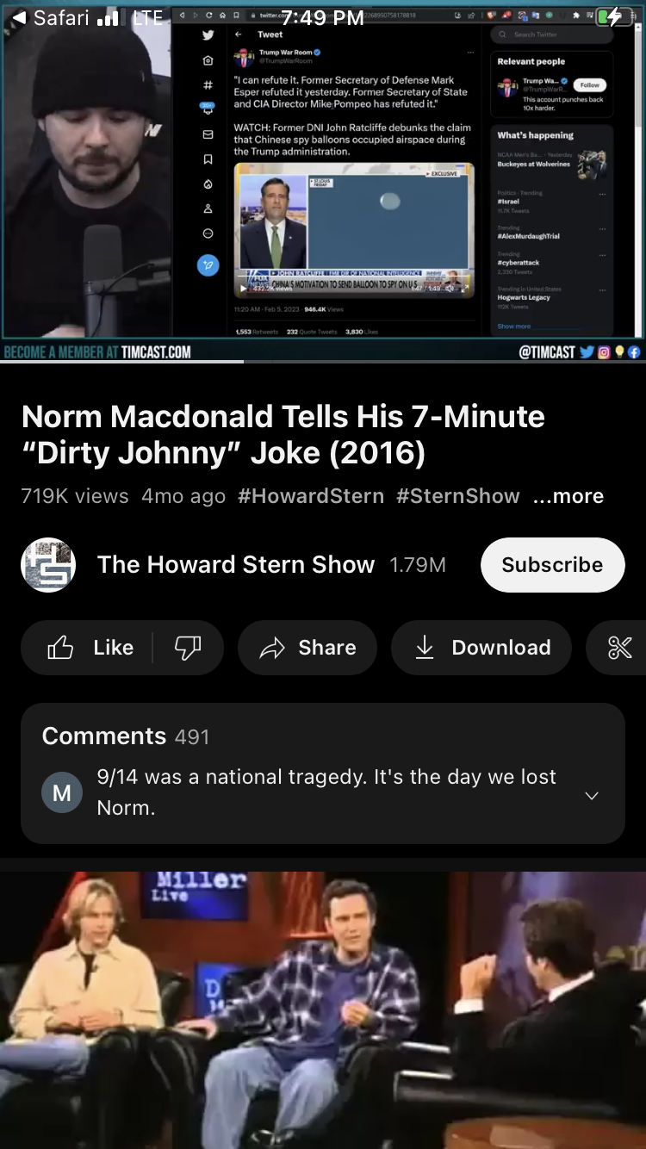Open The Howard Stern Show channel avatar
646x1149 pixels.
(48, 565)
